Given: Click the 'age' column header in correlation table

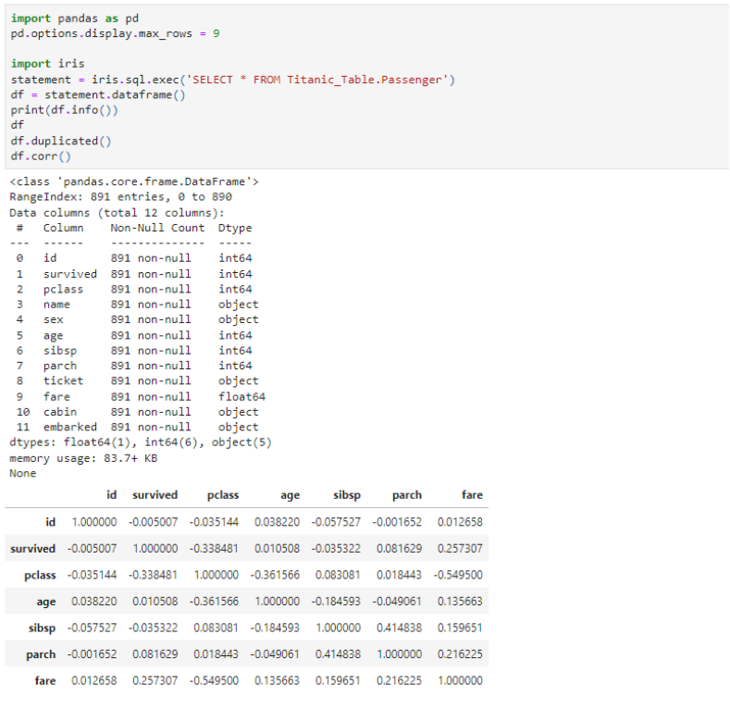Looking at the screenshot, I should (290, 495).
